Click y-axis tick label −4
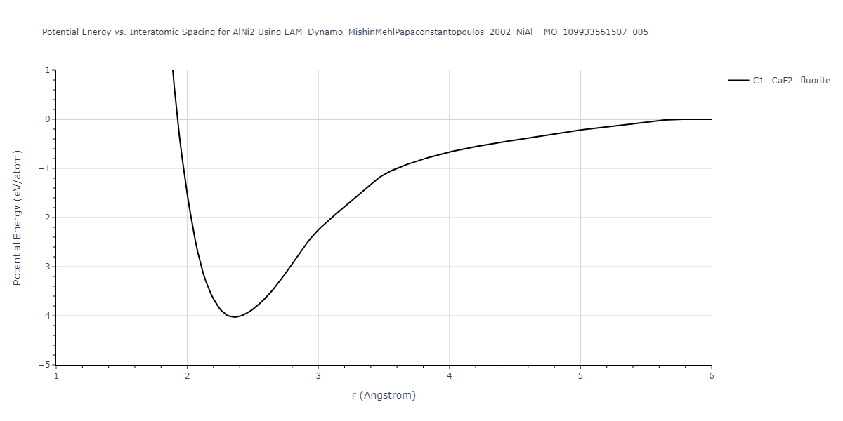 tap(45, 316)
